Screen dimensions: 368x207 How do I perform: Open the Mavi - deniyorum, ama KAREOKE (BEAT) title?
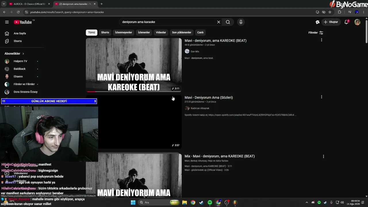click(x=215, y=41)
